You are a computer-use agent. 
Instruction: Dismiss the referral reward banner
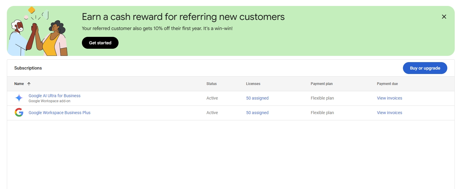(x=444, y=17)
